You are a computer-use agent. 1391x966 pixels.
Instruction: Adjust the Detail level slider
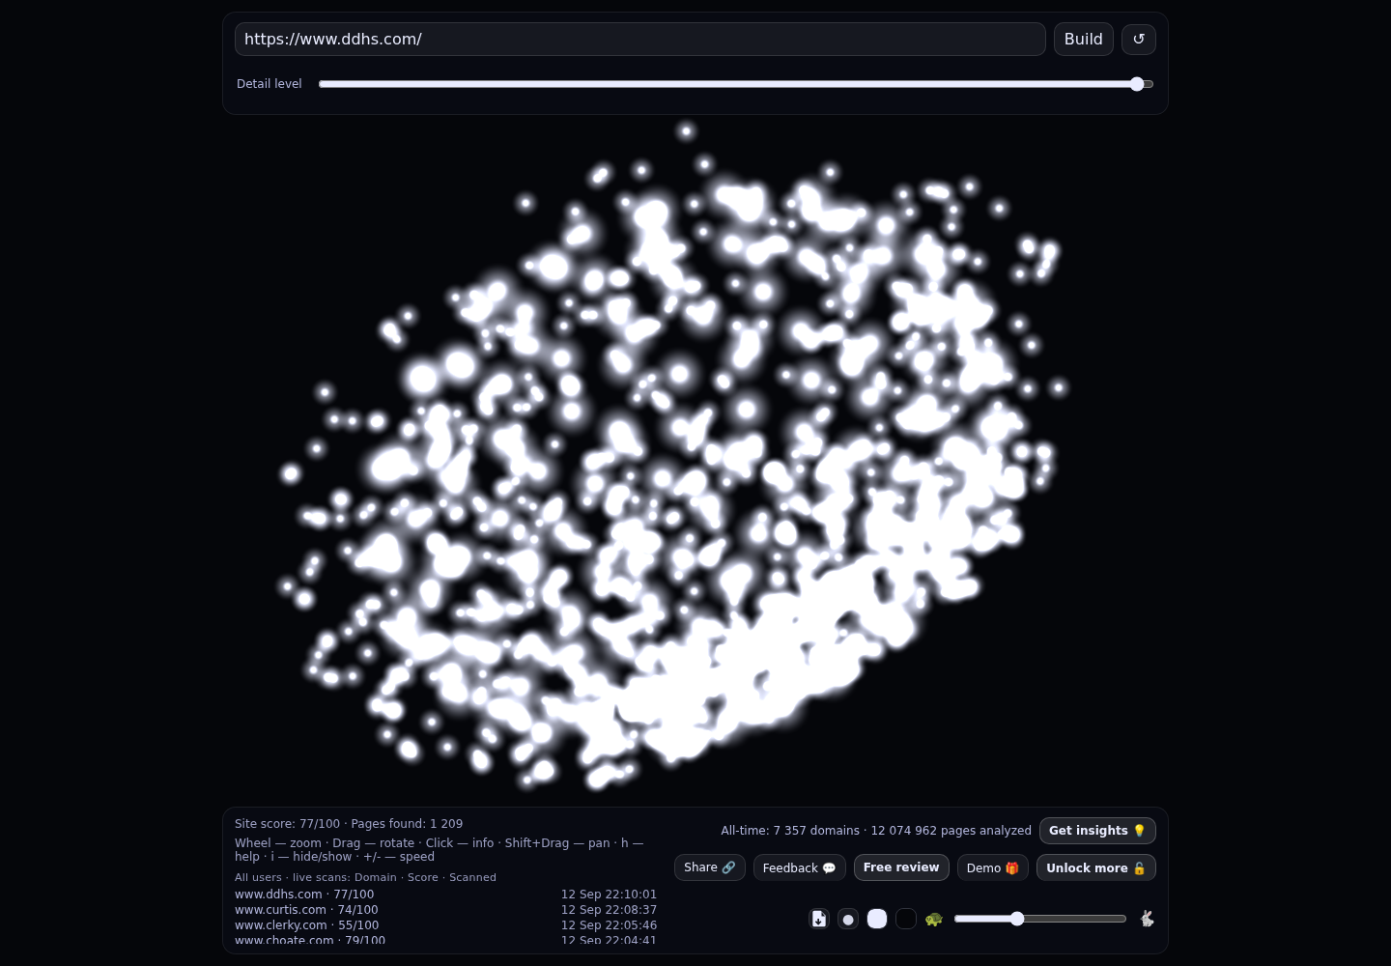coord(736,84)
